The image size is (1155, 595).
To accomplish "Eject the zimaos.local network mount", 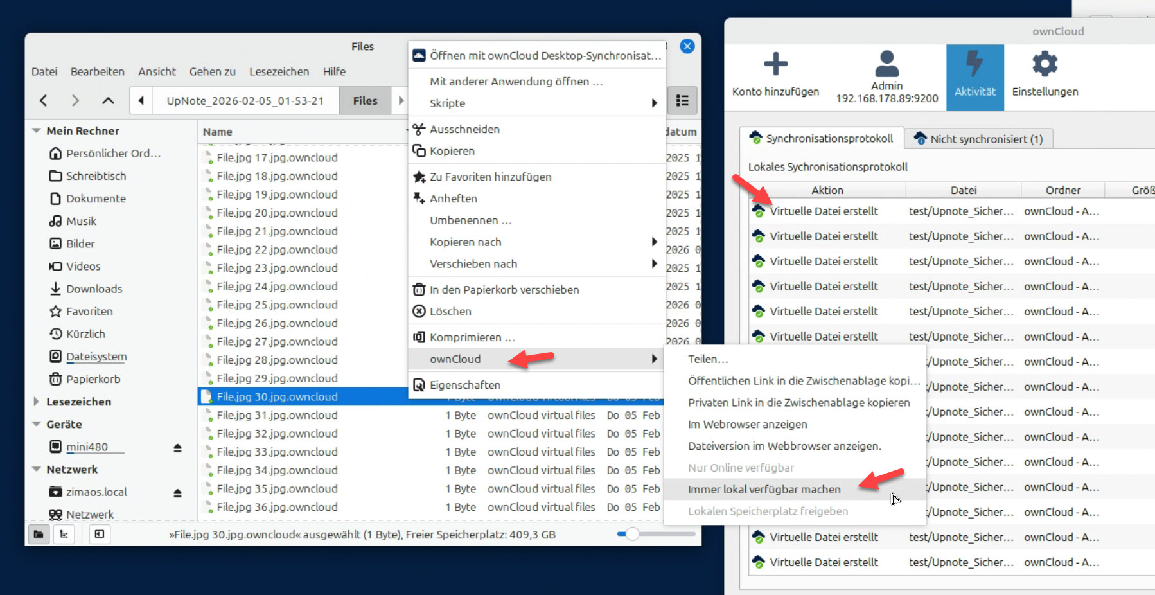I will [177, 493].
